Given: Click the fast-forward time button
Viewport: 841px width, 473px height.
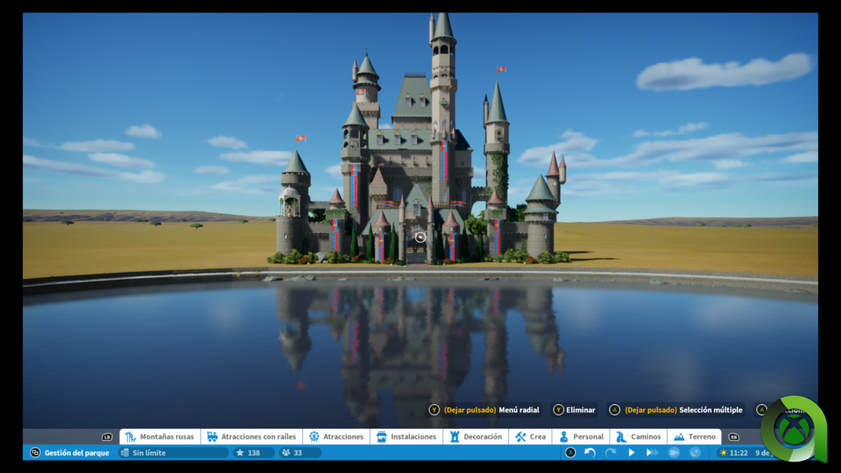Looking at the screenshot, I should [652, 452].
